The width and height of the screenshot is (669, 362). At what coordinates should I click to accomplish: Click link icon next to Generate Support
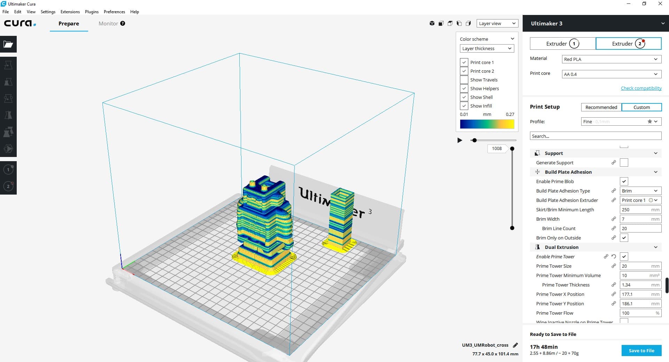(x=614, y=163)
